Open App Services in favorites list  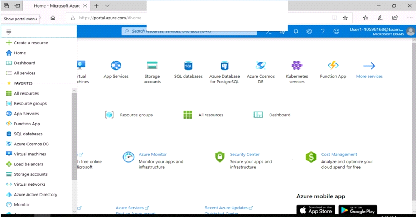tap(26, 114)
